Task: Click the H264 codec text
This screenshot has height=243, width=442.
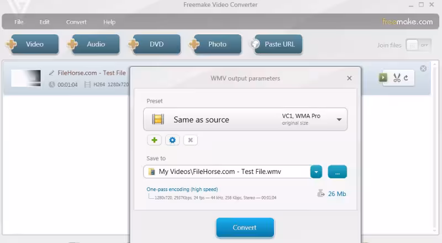Action: point(99,84)
